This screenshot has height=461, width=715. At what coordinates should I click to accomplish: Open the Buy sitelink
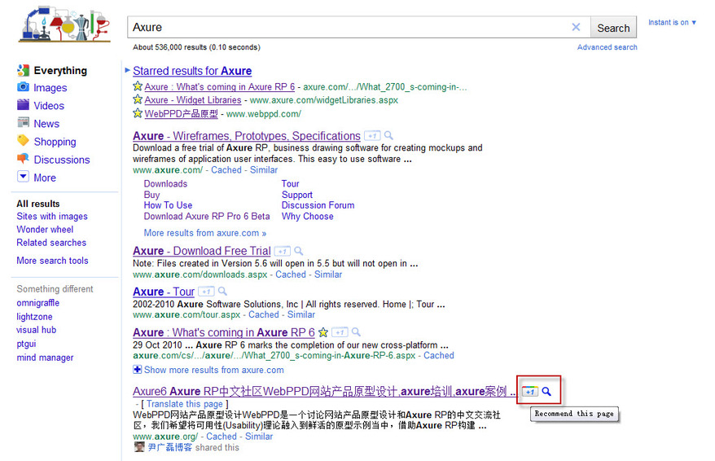tap(151, 195)
